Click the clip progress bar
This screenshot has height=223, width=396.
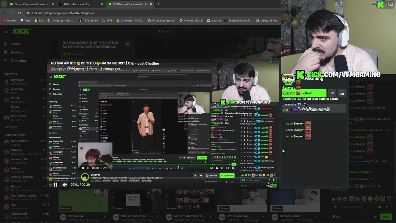[x=162, y=178]
